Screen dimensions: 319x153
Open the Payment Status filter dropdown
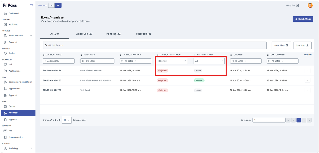(209, 61)
